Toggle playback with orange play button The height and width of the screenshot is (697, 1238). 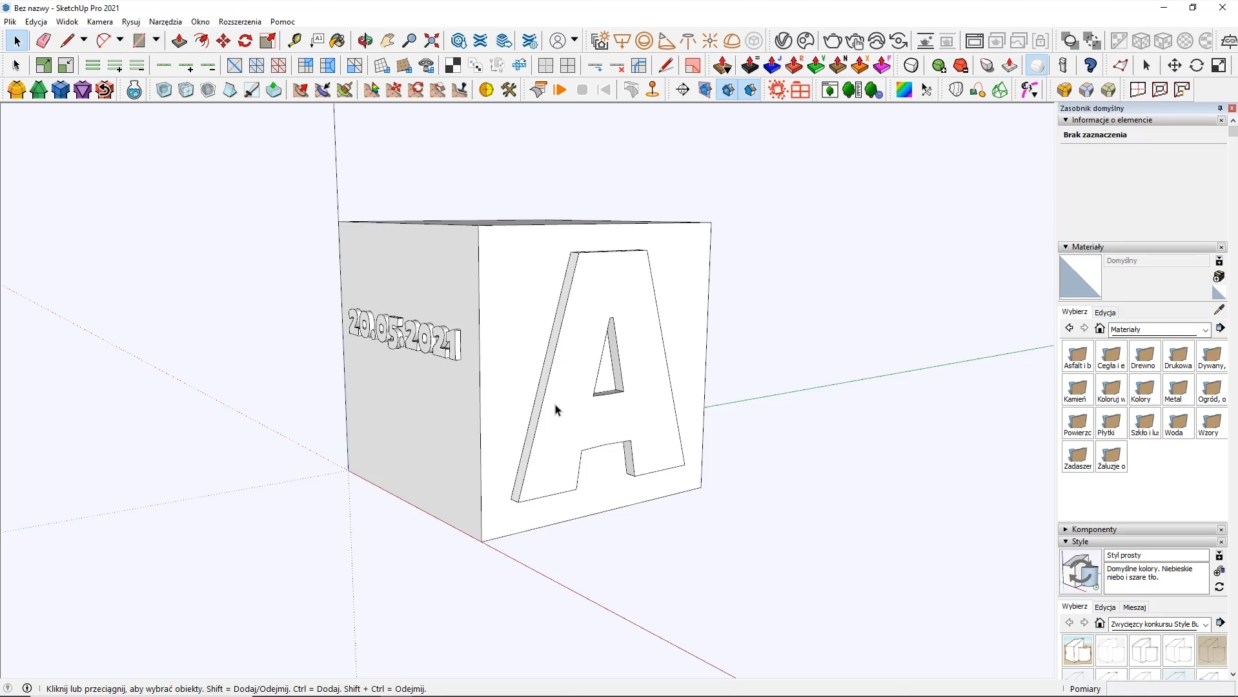(x=560, y=90)
